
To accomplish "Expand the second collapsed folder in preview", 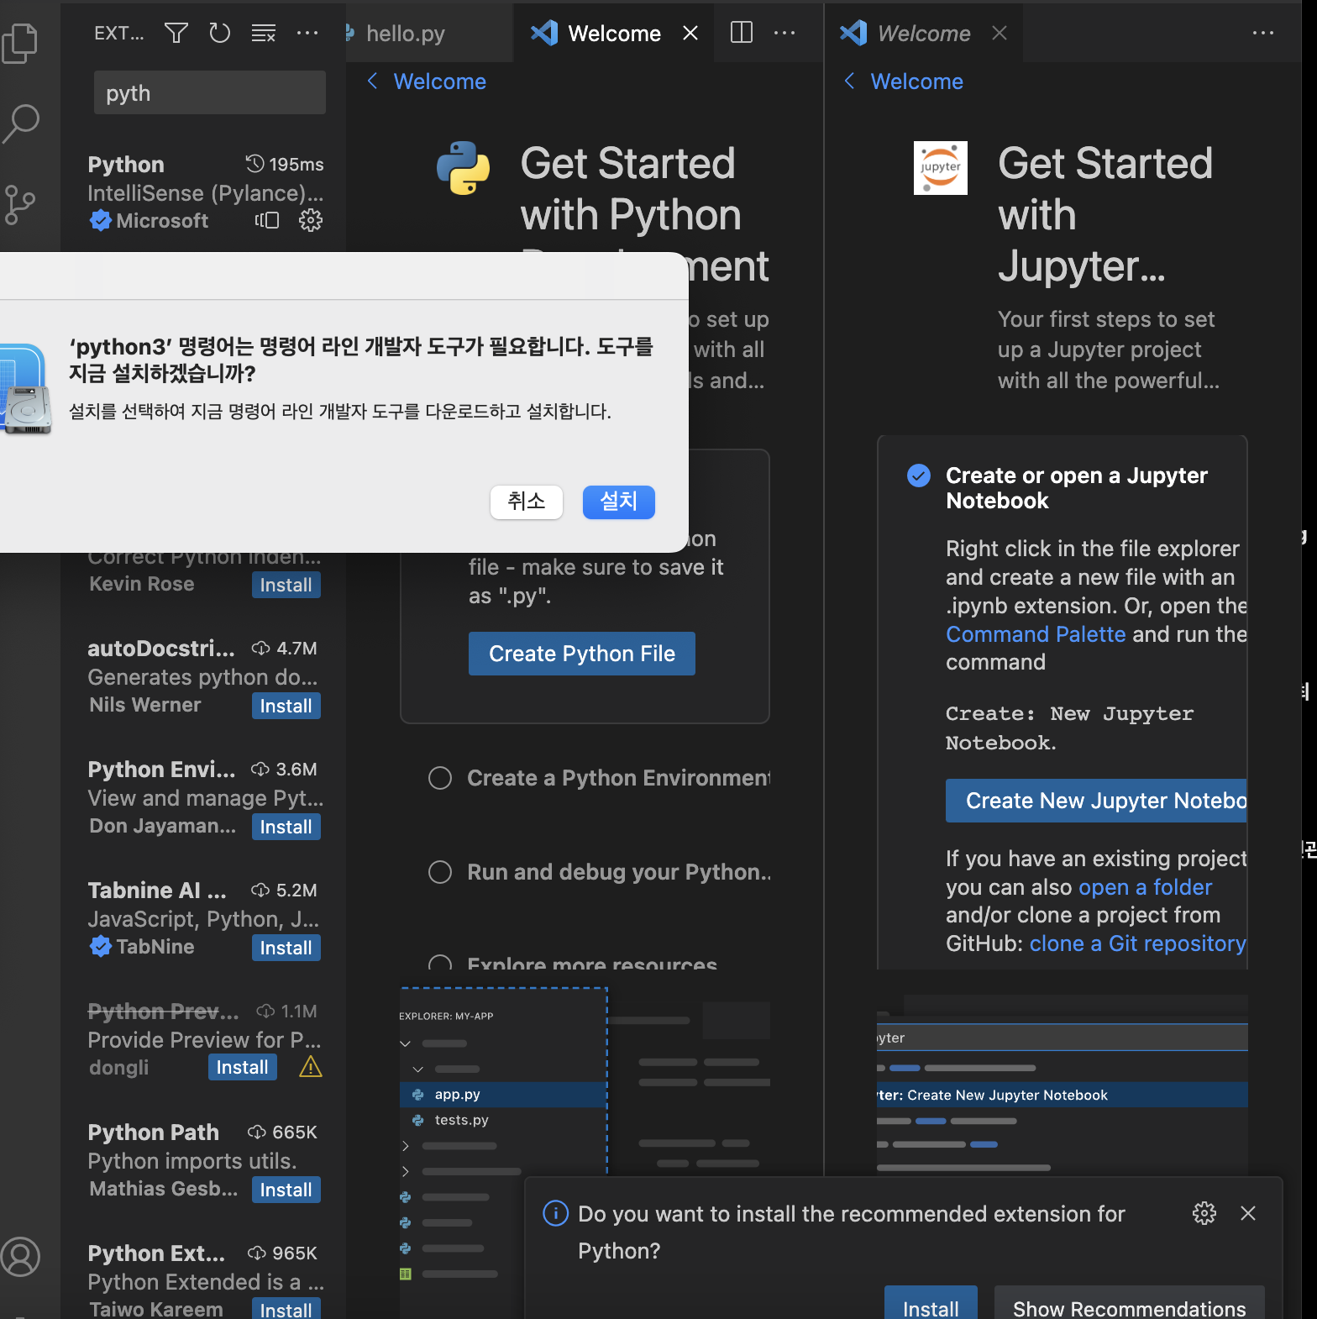I will coord(405,1171).
